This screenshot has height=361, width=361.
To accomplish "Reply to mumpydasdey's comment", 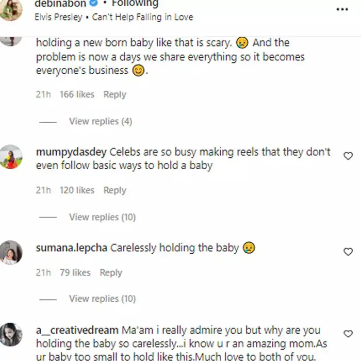I will (114, 190).
